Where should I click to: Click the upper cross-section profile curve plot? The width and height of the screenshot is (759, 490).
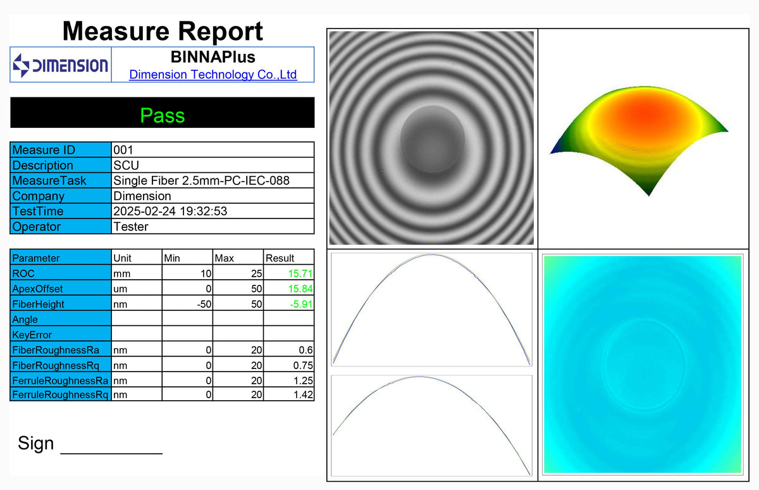pos(431,310)
